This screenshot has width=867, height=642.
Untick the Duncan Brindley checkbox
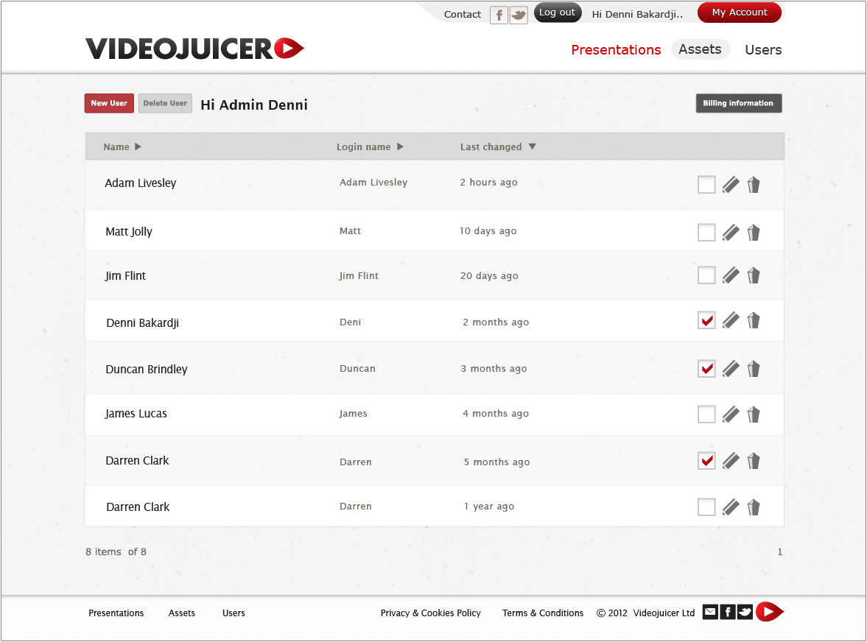[x=706, y=368]
